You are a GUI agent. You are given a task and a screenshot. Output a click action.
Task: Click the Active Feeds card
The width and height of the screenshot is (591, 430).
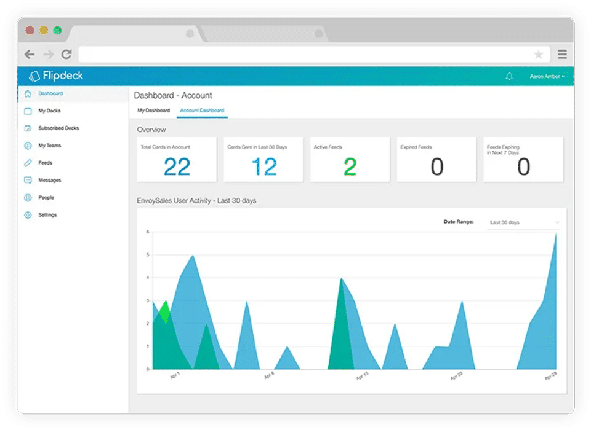[x=350, y=160]
